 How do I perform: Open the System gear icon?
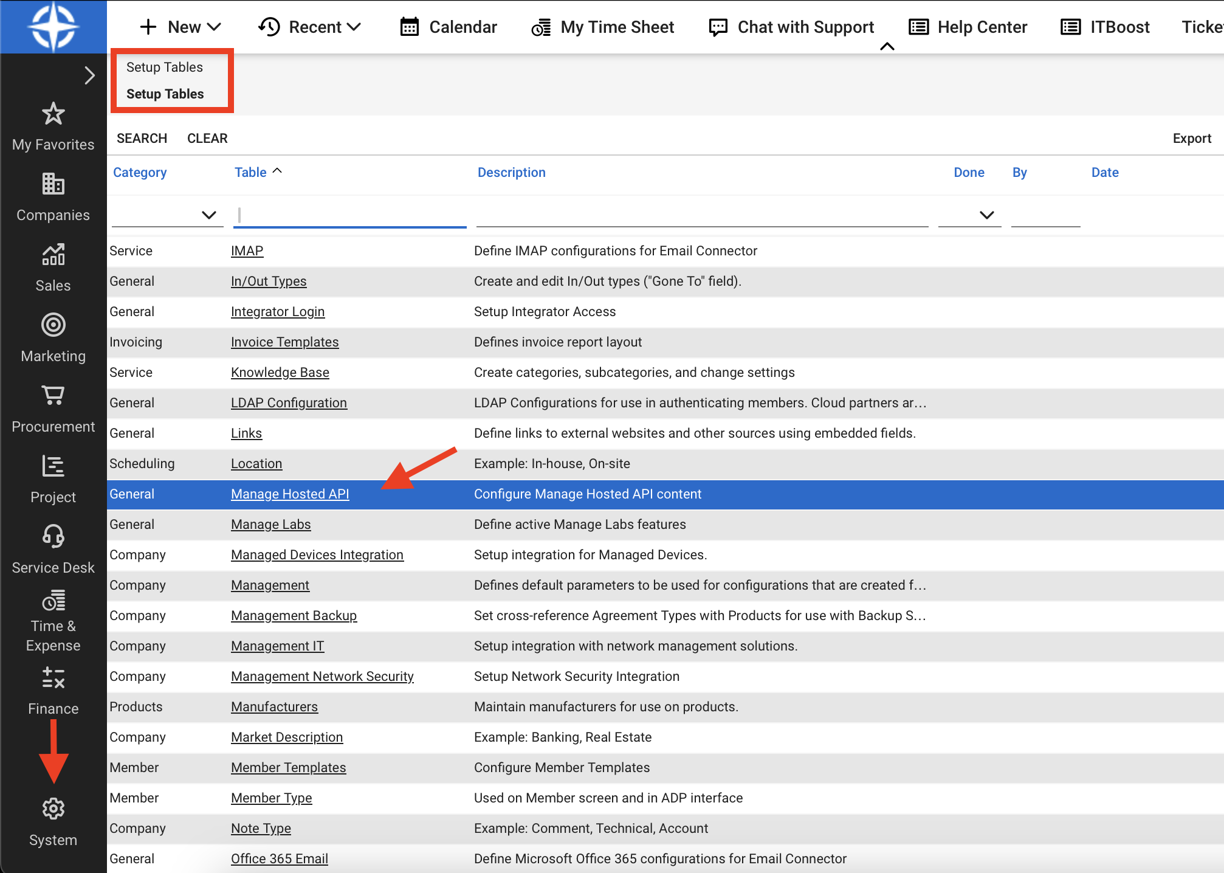(53, 809)
